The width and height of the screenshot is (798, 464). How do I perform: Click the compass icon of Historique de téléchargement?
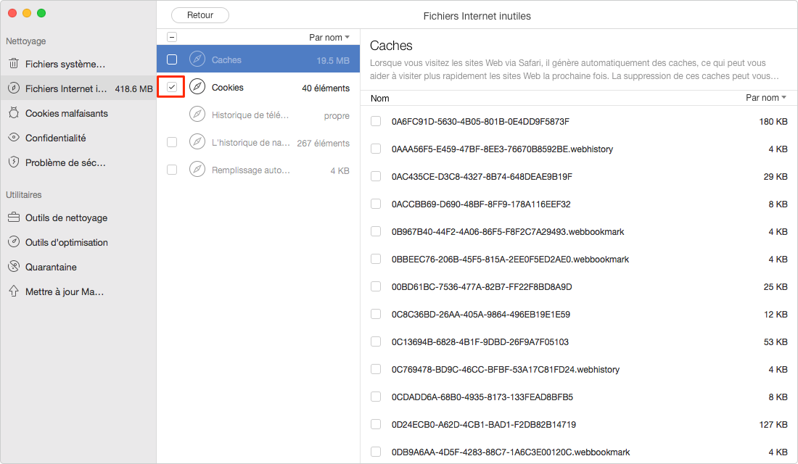[197, 114]
